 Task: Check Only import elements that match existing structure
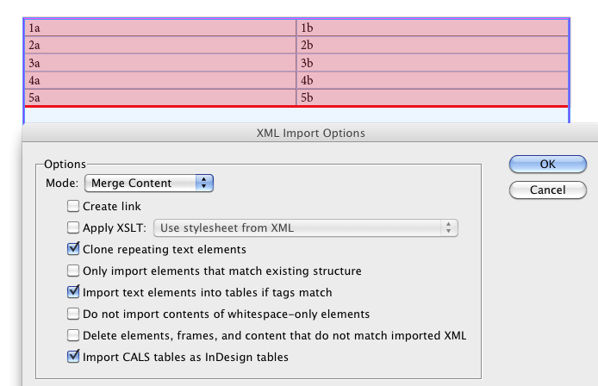point(73,271)
